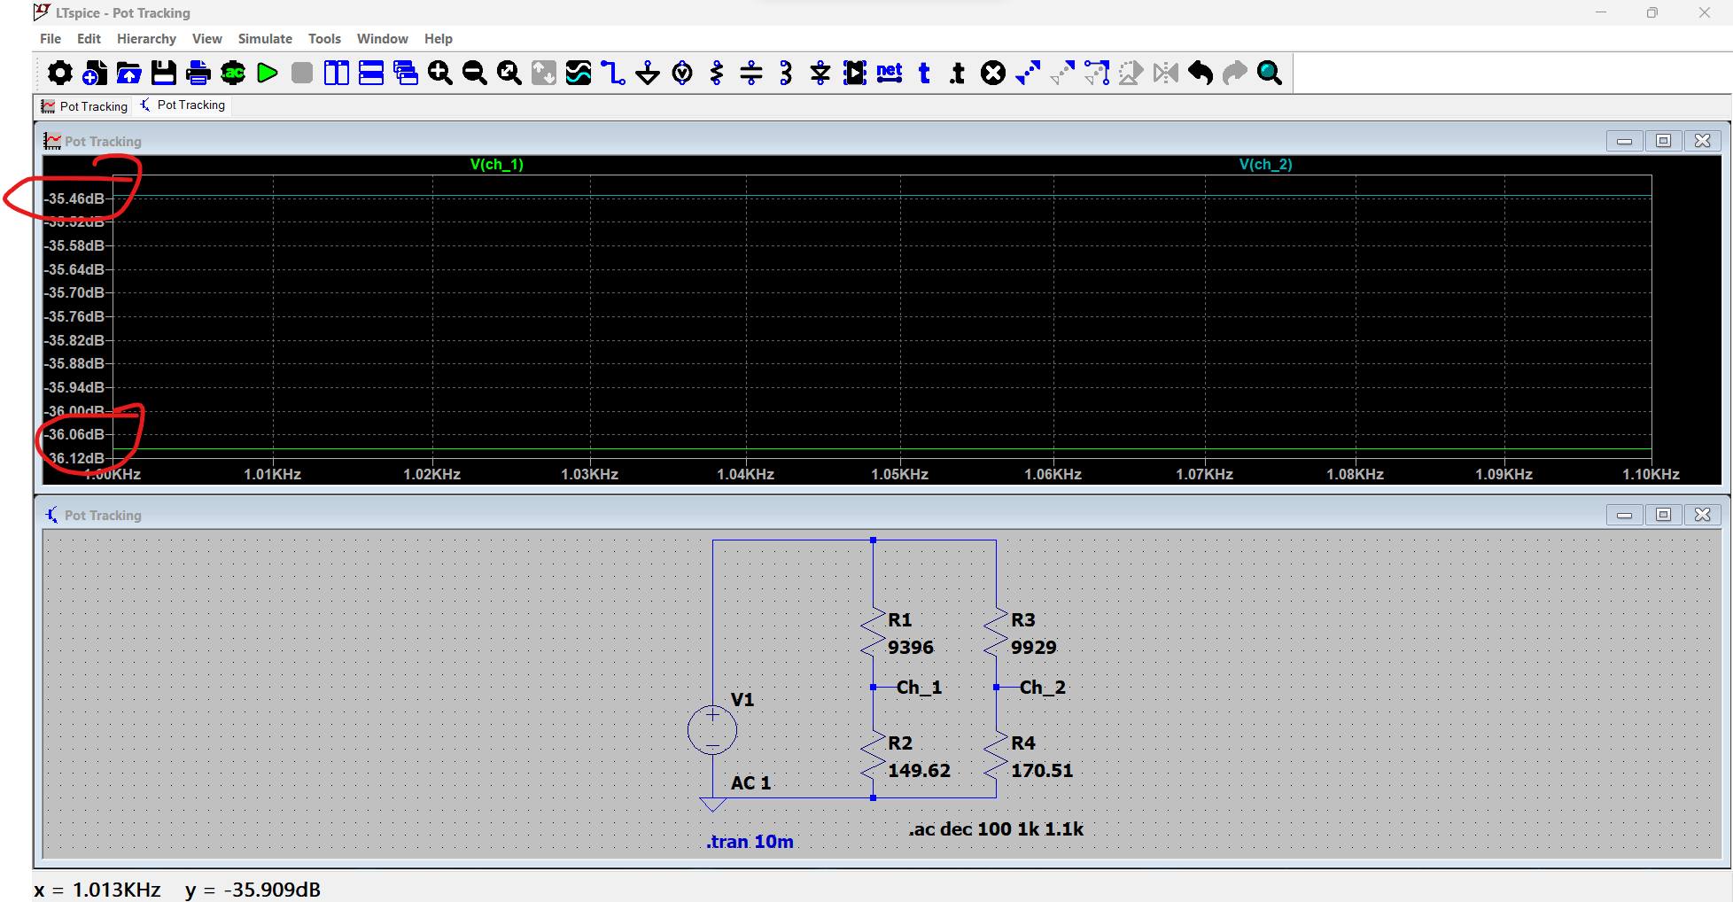Click the zoom out magnifier icon
Image resolution: width=1733 pixels, height=902 pixels.
click(475, 73)
